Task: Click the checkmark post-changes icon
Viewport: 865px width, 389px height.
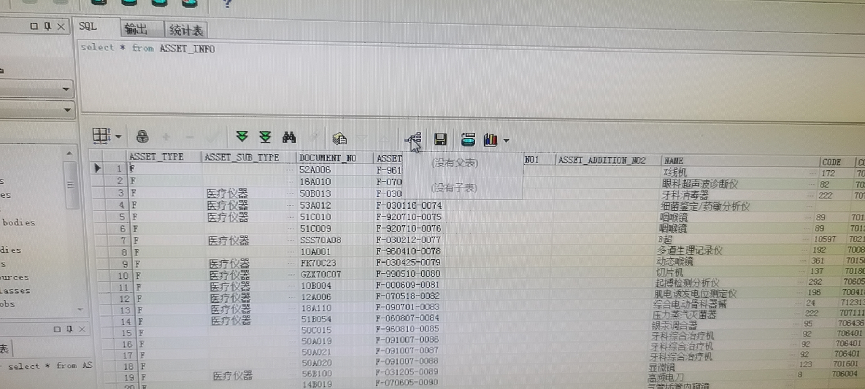Action: pos(213,137)
